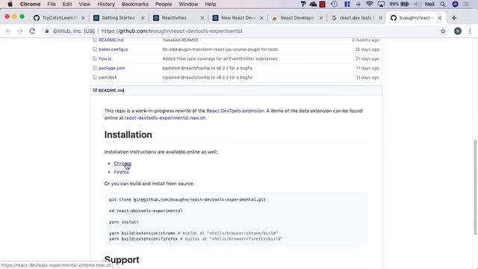Click the package.json file icon
The height and width of the screenshot is (269, 478).
point(95,68)
